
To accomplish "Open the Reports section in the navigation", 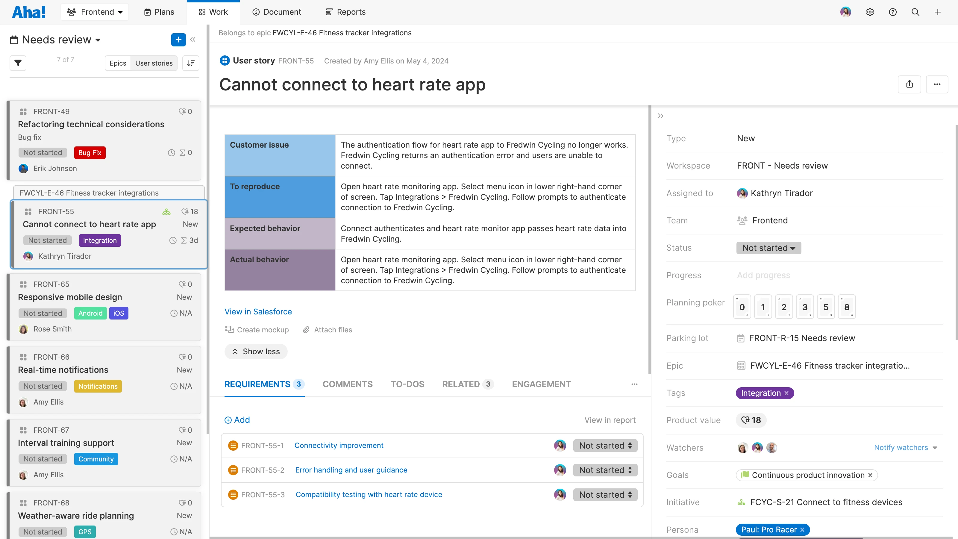I will pos(345,12).
